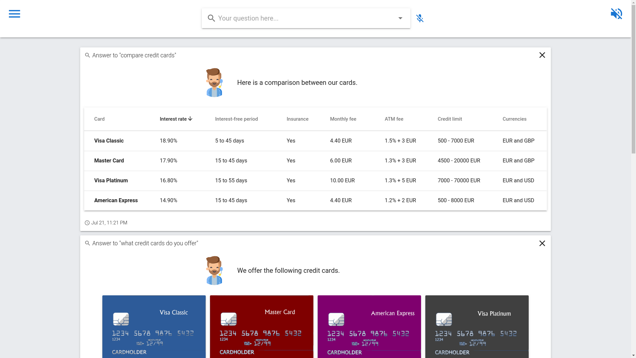This screenshot has width=636, height=358.
Task: Click the assistant avatar beside the comparison message
Action: coord(214,83)
